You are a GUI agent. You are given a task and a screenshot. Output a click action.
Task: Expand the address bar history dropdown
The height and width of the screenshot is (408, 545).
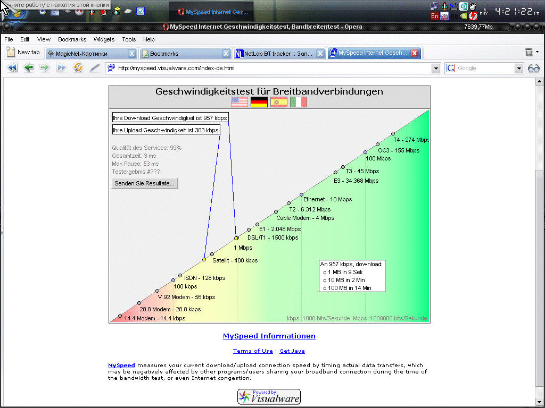(x=436, y=68)
